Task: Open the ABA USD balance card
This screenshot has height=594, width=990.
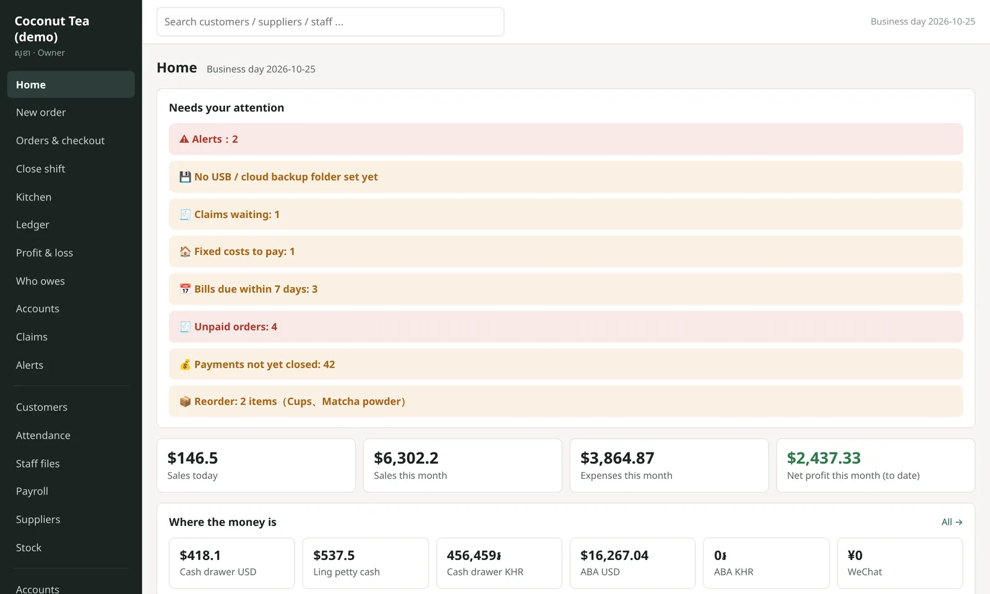Action: click(x=632, y=563)
